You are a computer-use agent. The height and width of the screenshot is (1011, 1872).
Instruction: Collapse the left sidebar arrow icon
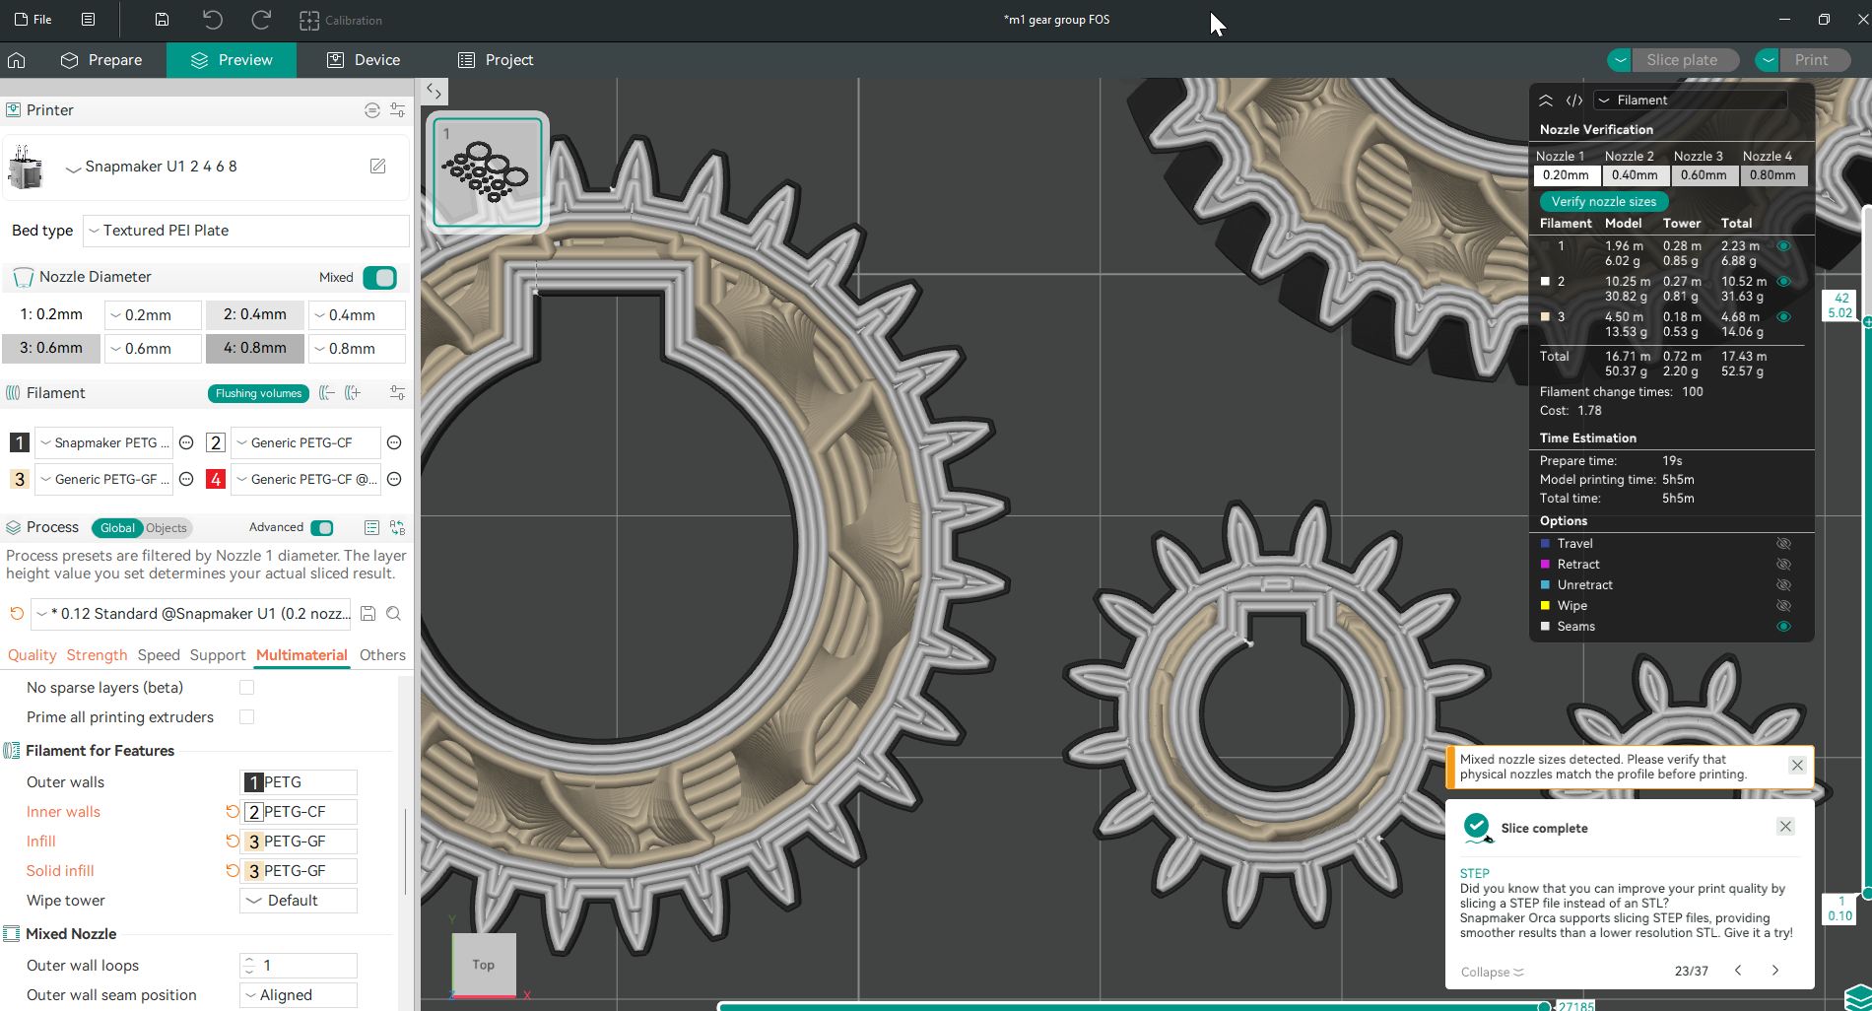[434, 92]
